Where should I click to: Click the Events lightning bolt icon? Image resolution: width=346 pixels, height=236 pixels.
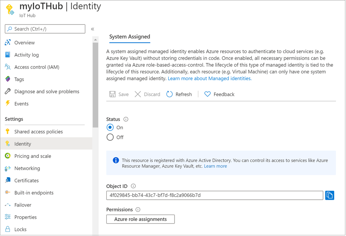(x=8, y=103)
